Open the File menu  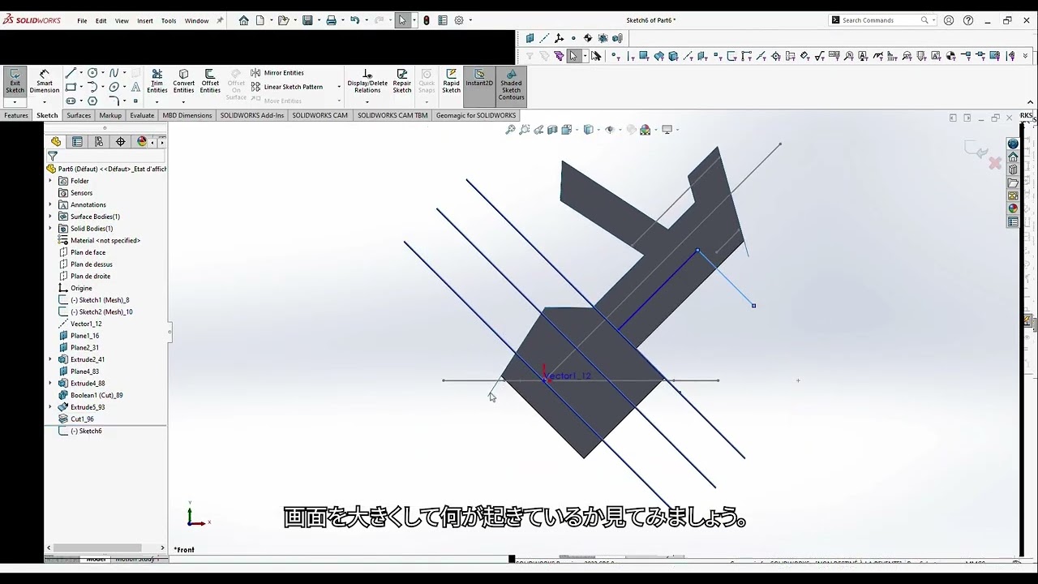pyautogui.click(x=82, y=20)
